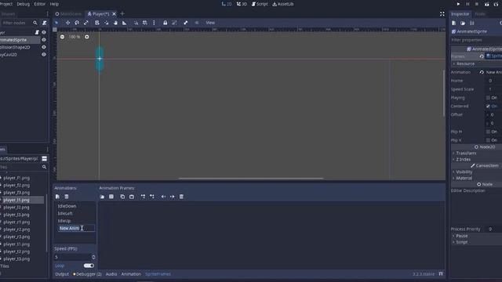Hide the RayCast2D node
Viewport: 502px width, 282px height.
click(x=44, y=55)
